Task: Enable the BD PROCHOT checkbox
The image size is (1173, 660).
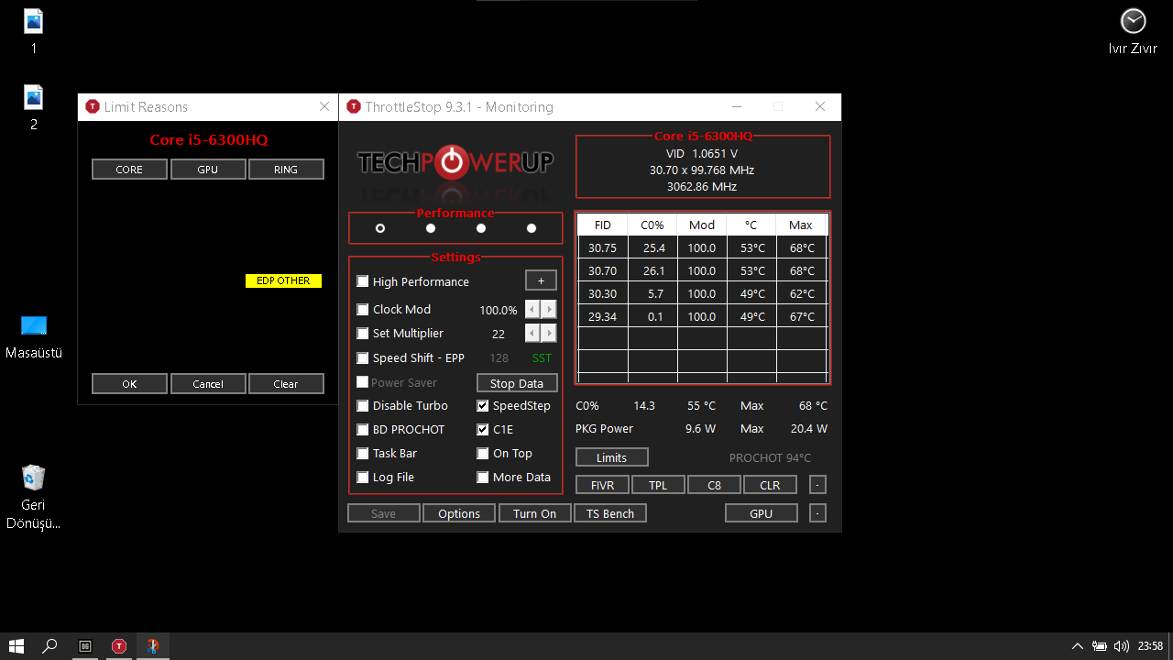Action: (363, 429)
